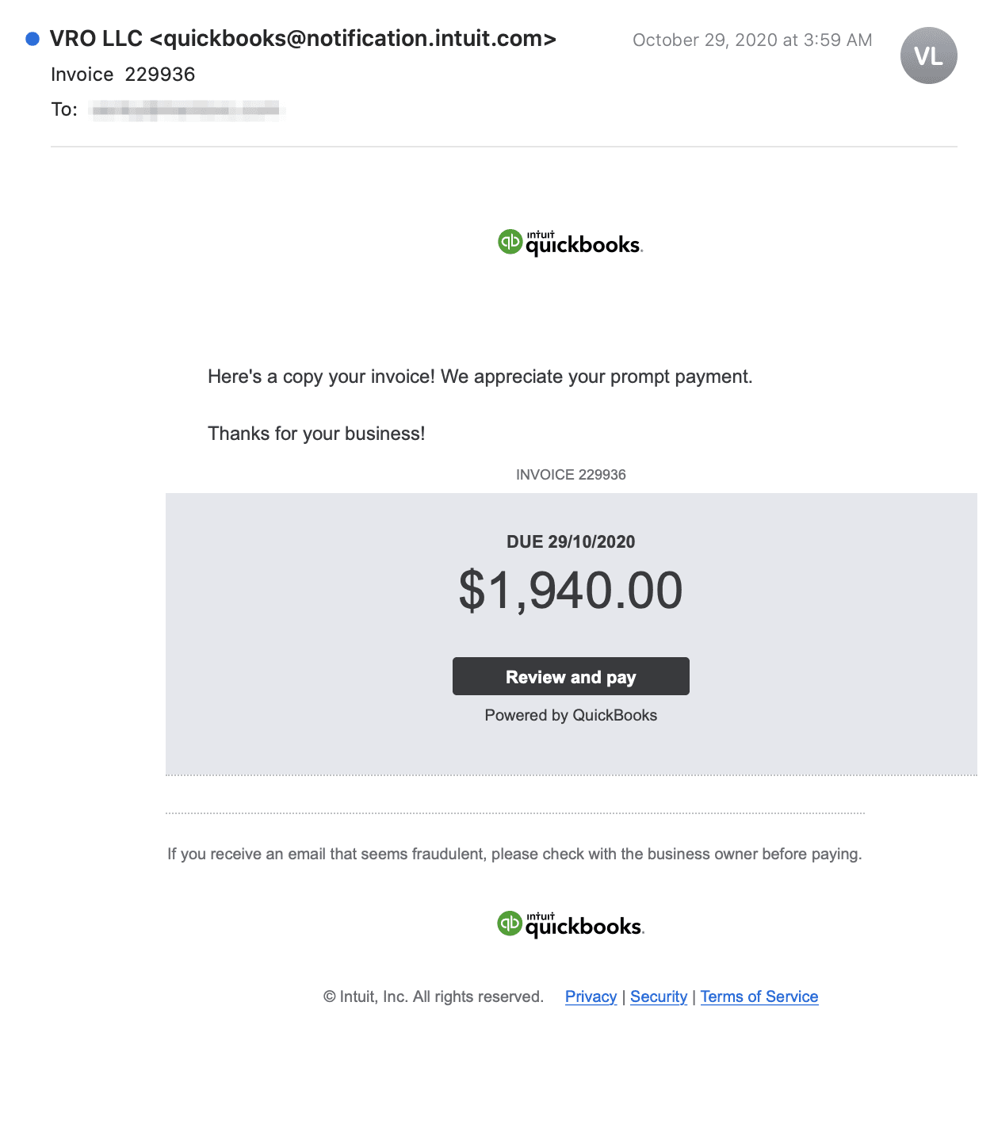Screen dimensions: 994x1132
Task: Click the VL sender avatar
Action: [928, 55]
